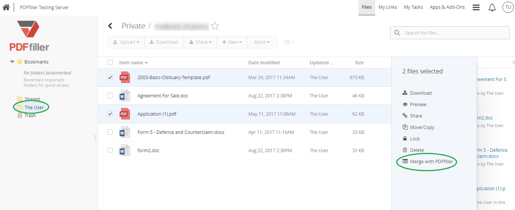Open the TU user avatar
This screenshot has width=515, height=210.
coord(508,7)
